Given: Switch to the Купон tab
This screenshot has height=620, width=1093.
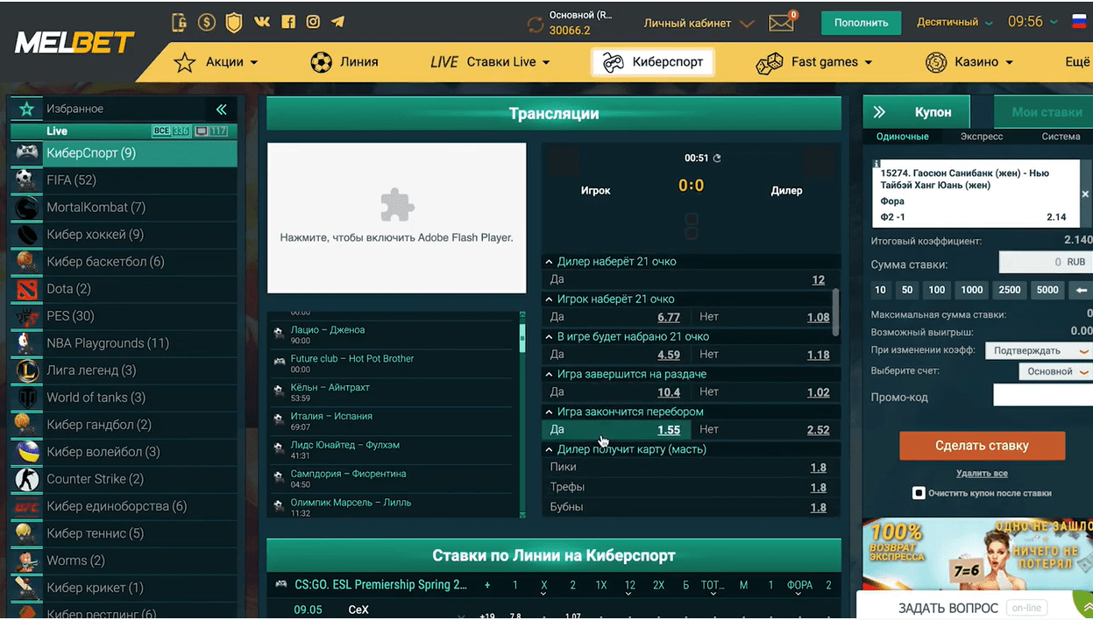Looking at the screenshot, I should (918, 112).
